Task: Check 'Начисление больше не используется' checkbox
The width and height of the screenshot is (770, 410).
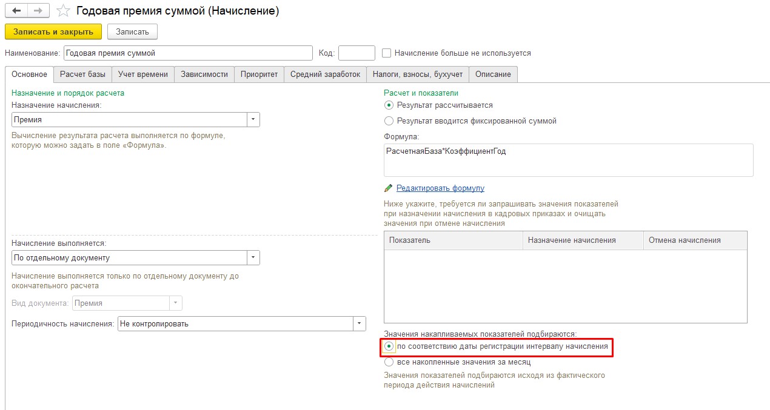Action: [x=387, y=53]
